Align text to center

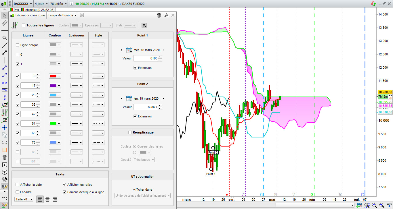(47, 199)
